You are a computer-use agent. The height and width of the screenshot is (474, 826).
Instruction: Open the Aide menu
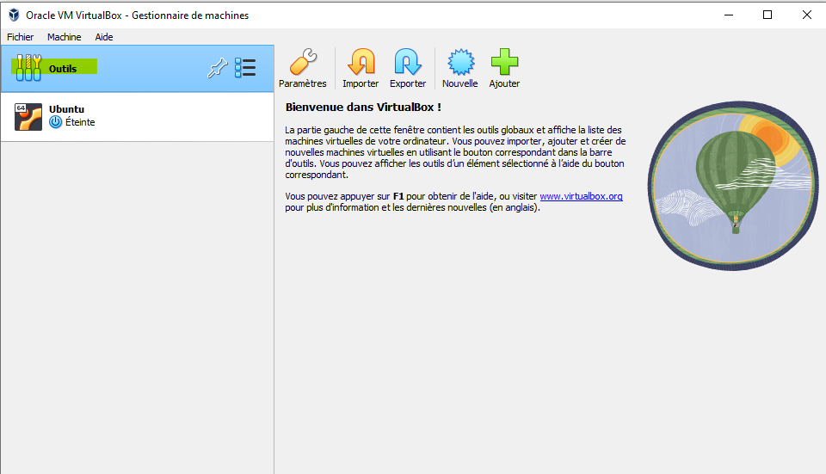(104, 37)
